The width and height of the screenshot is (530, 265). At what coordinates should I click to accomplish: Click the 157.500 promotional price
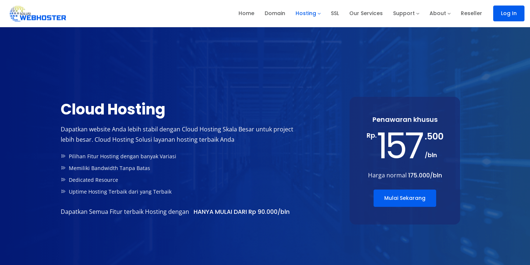pos(405,145)
